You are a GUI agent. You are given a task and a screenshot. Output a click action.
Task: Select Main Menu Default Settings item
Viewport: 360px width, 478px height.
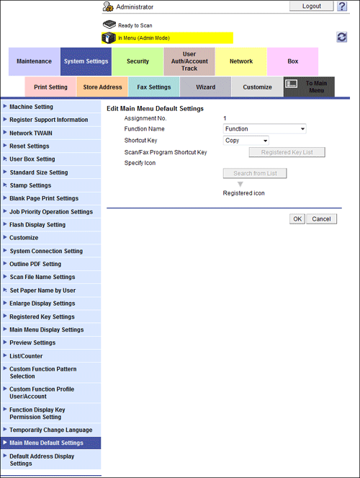click(x=51, y=443)
